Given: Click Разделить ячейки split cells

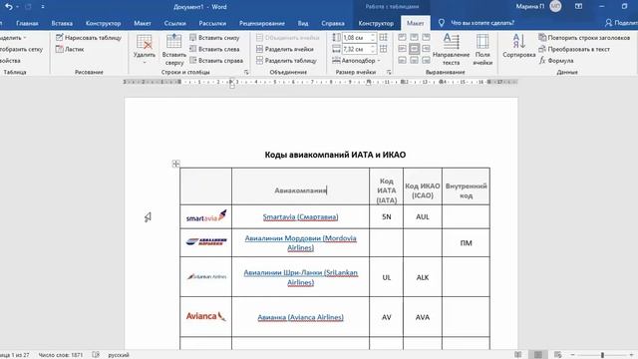Looking at the screenshot, I should (x=285, y=49).
